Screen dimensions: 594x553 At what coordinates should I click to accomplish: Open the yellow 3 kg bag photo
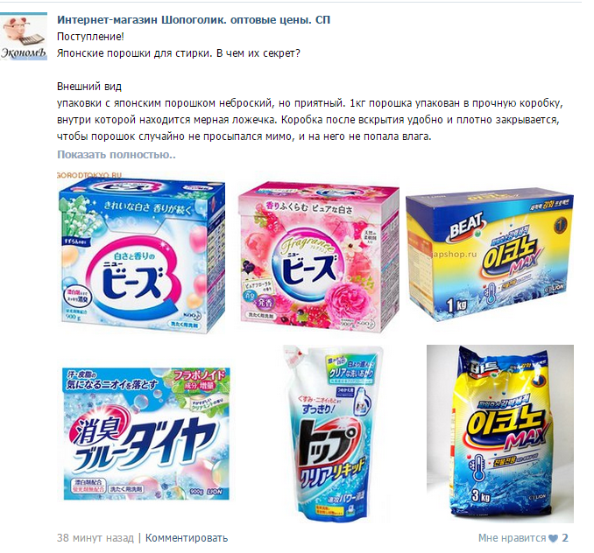500,434
